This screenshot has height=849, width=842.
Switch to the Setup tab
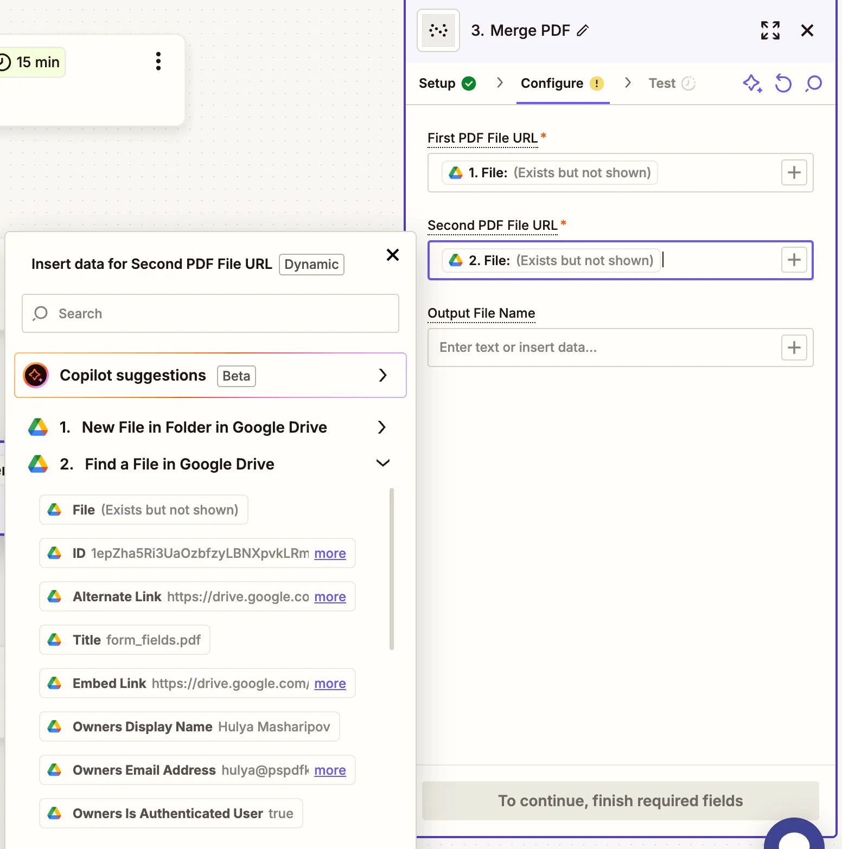[438, 83]
